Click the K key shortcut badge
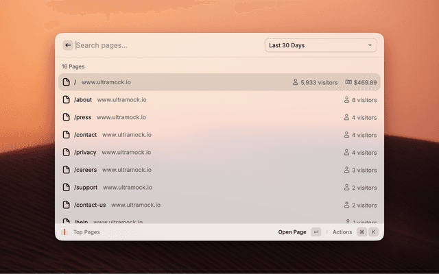This screenshot has width=439, height=274. tap(374, 232)
